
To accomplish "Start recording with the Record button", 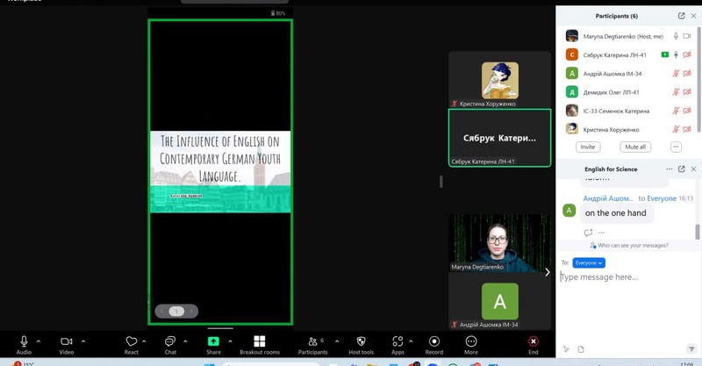I will pyautogui.click(x=434, y=345).
